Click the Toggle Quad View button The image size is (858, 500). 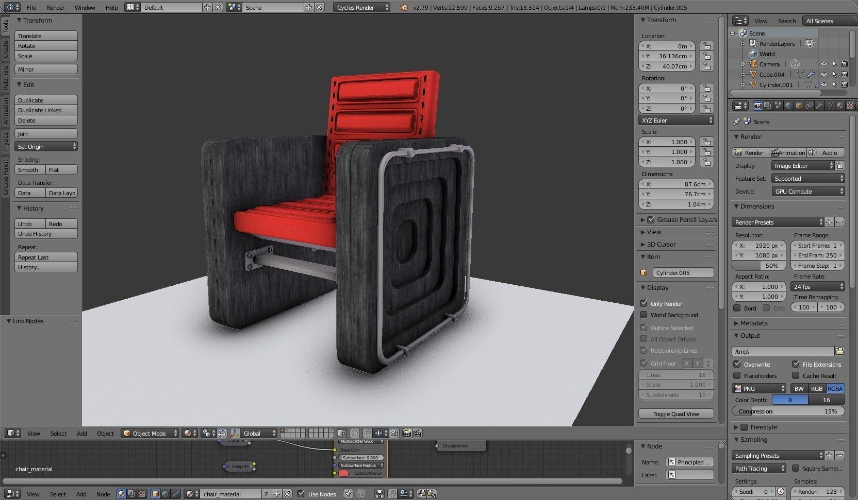click(676, 413)
